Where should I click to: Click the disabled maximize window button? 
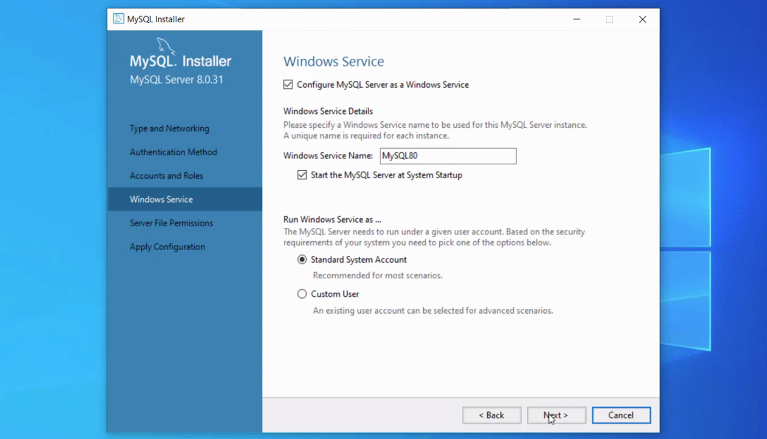click(609, 19)
